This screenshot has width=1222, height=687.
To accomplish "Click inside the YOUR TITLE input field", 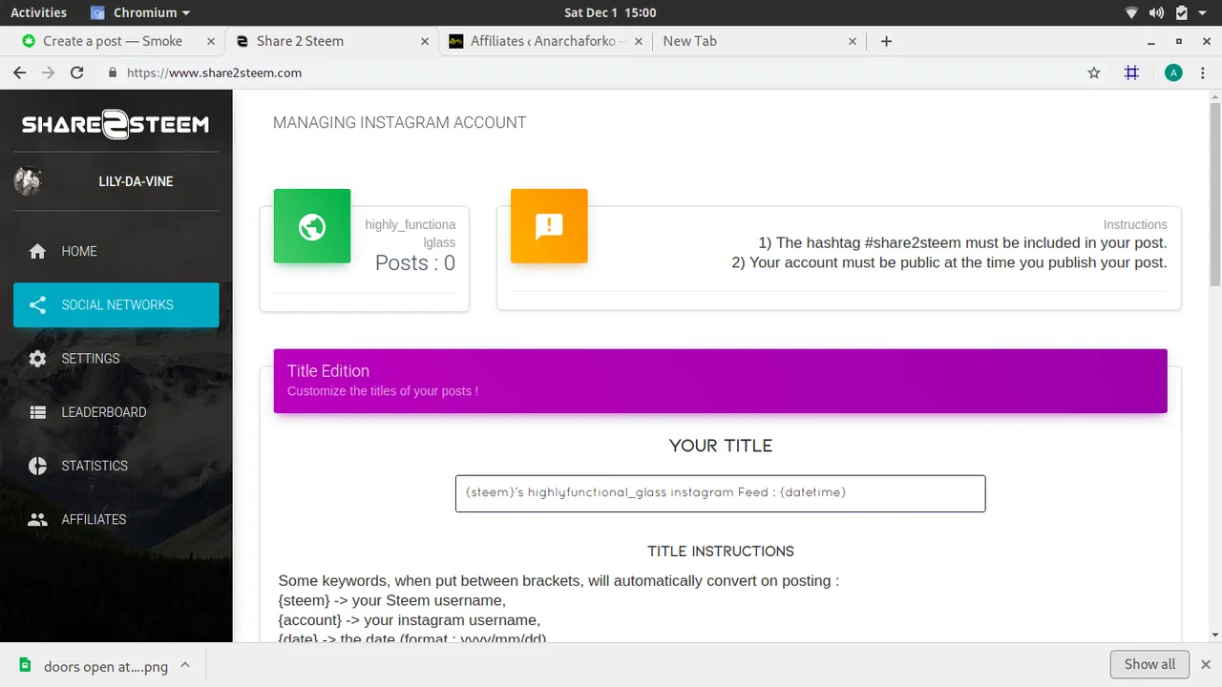I will point(720,493).
